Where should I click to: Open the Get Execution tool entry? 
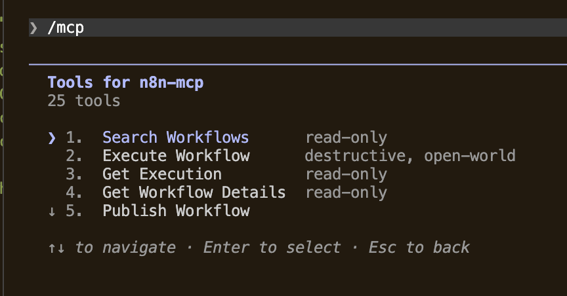[x=162, y=174]
